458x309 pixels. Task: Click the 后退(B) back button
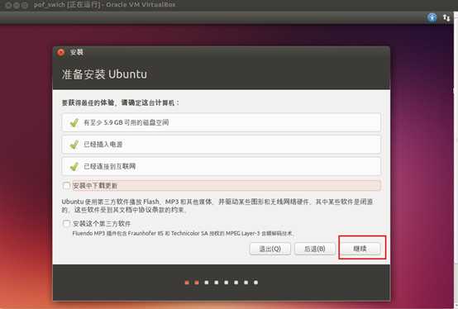coord(315,249)
